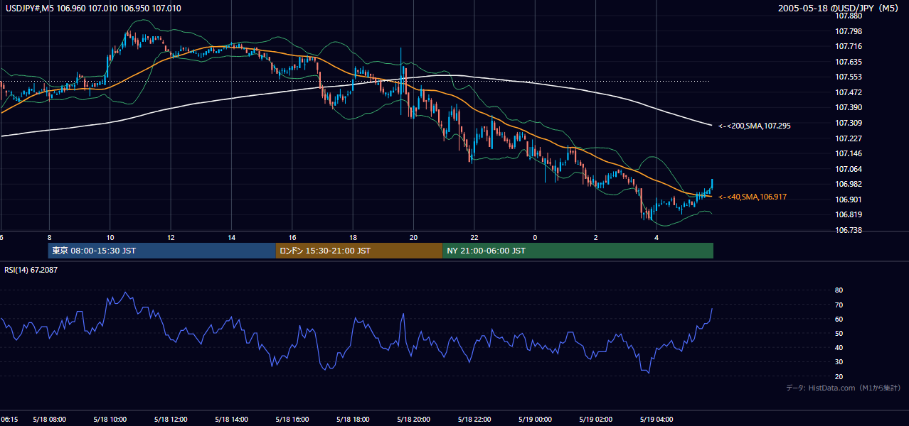Click bottom date label 5/19 02:00
909x426 pixels.
[x=596, y=419]
